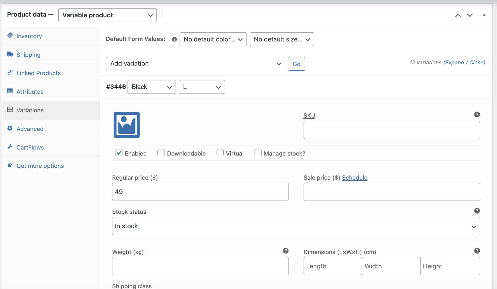
Task: Click the SKU help question mark icon
Action: (x=477, y=115)
